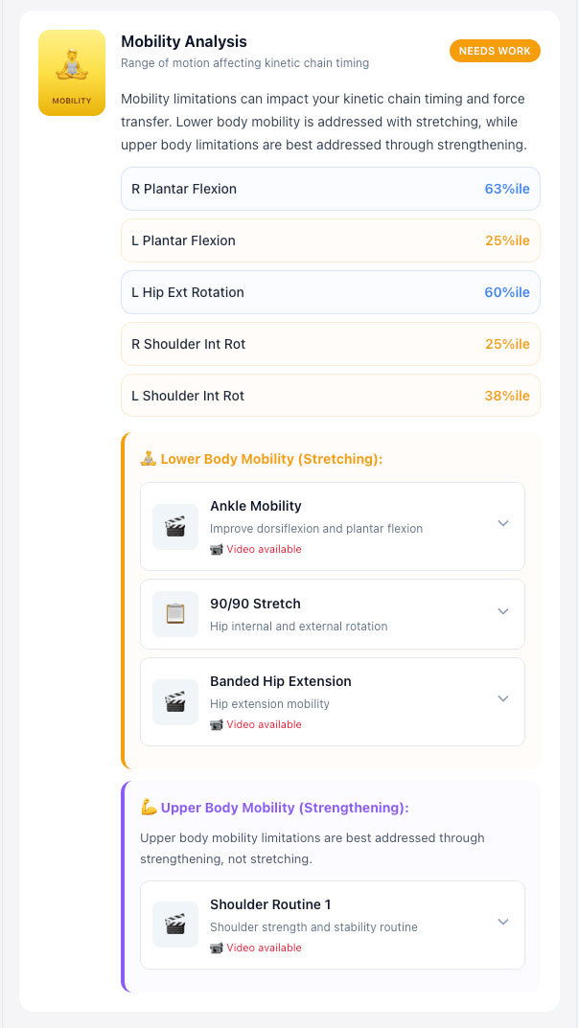Select the R Plantar Flexion metric row
Screen dimensions: 579x1028
coord(330,189)
